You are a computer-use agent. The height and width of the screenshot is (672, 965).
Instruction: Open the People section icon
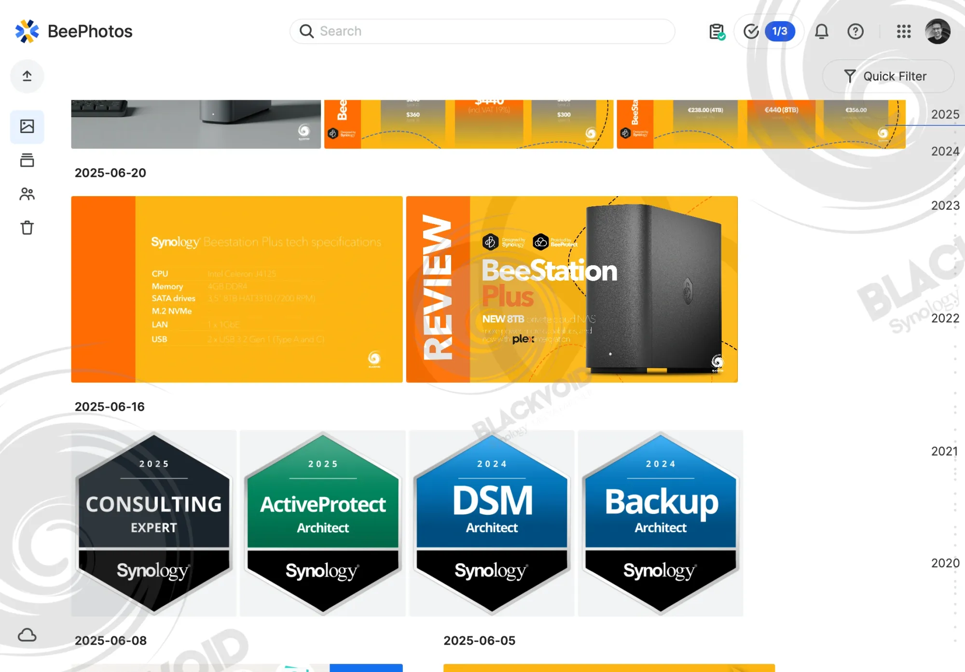tap(27, 194)
